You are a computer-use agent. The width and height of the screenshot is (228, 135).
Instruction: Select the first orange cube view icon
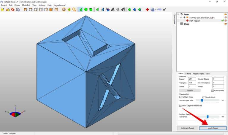tap(26, 9)
